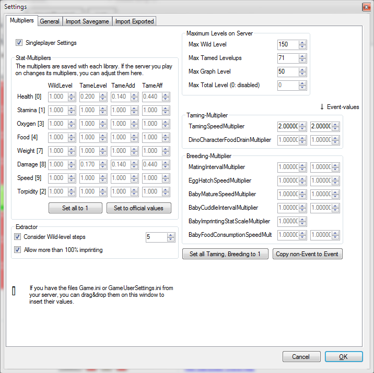Click the Damage TameLevel 0.170 field
Screen dimensions: 374x373
(89, 164)
